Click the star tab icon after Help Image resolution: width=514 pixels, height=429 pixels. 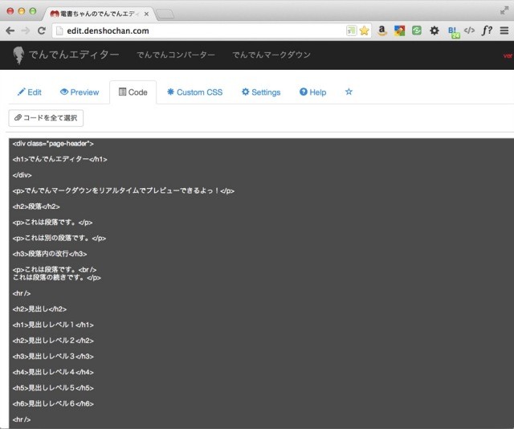click(349, 92)
